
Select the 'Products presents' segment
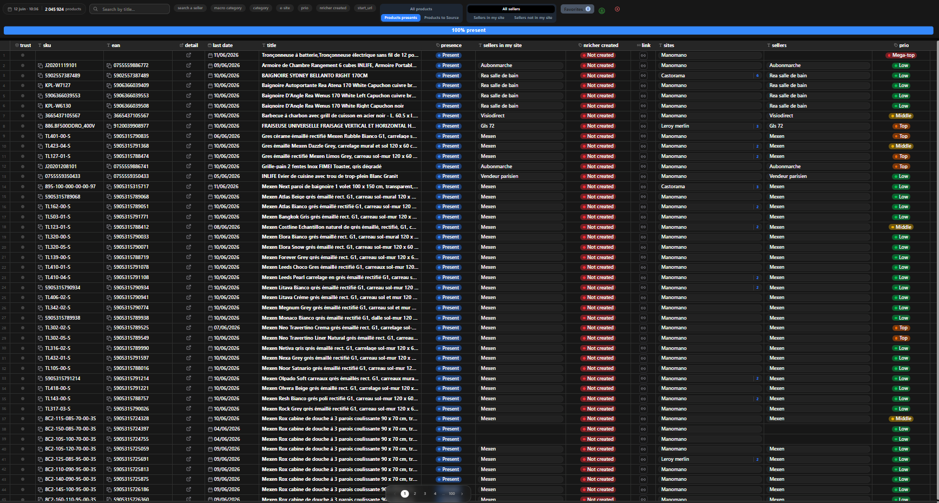pos(400,18)
